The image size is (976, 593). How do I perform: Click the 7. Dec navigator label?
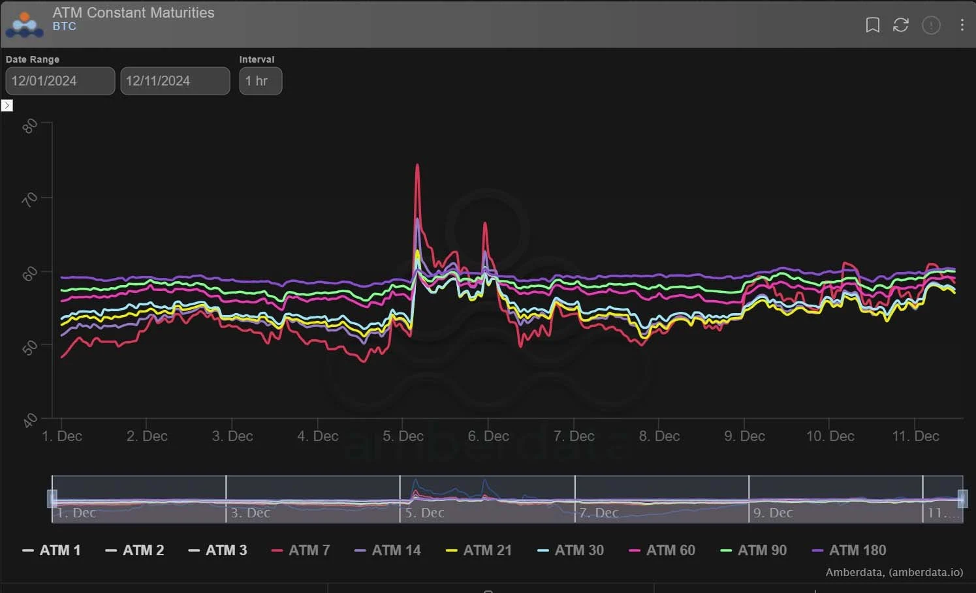pyautogui.click(x=599, y=513)
